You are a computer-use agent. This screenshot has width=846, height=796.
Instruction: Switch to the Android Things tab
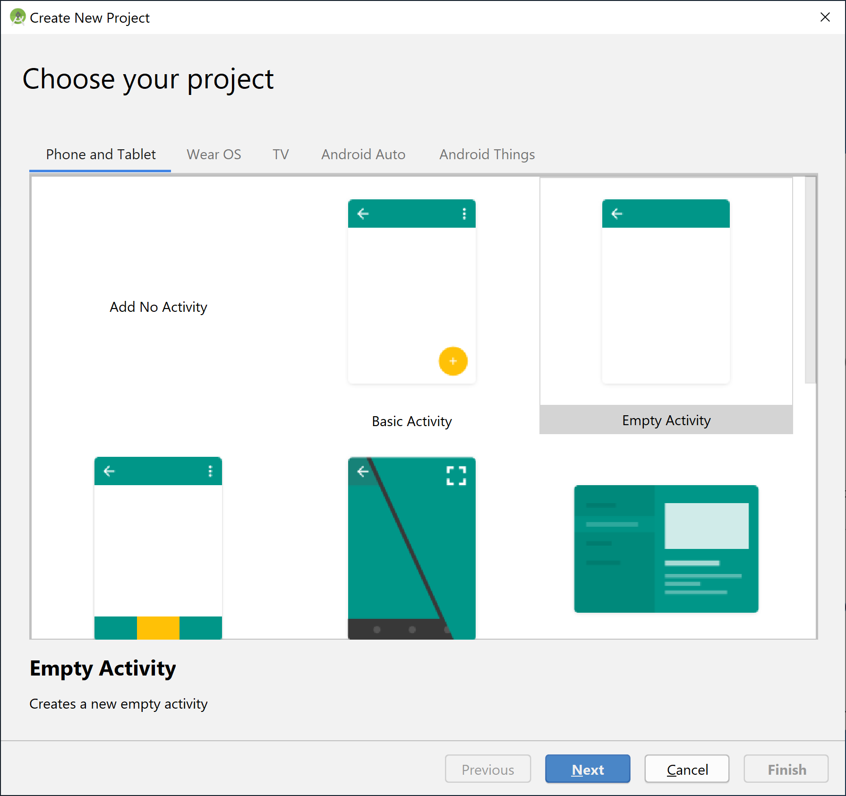pos(487,154)
